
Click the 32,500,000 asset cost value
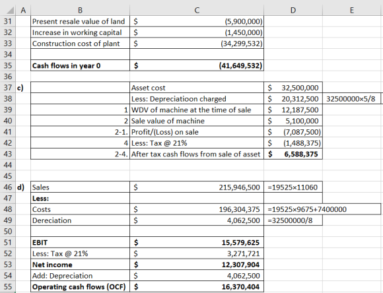[x=293, y=88]
